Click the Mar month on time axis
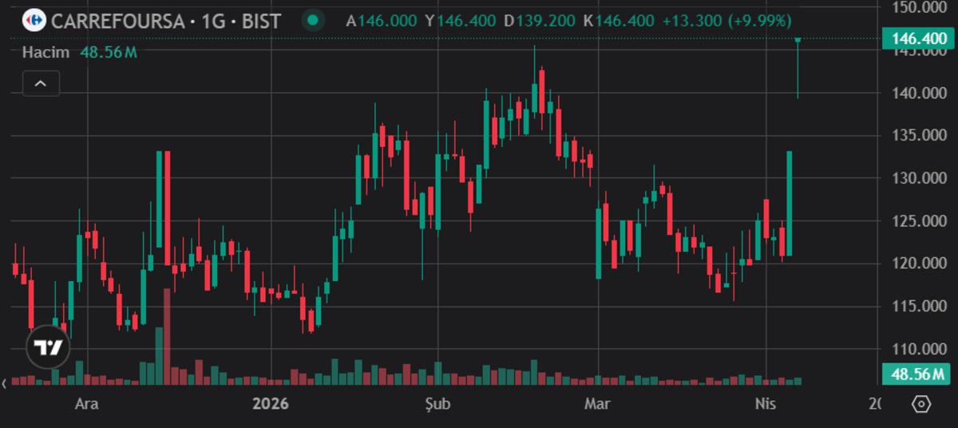958x428 pixels. 597,404
